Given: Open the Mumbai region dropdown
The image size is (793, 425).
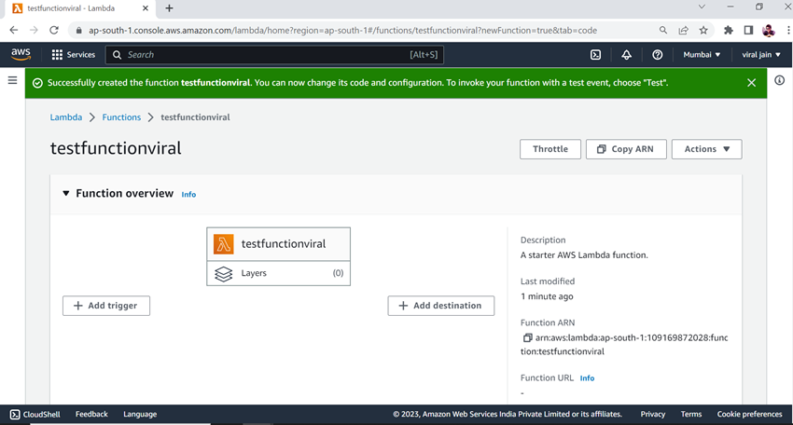Looking at the screenshot, I should (702, 55).
